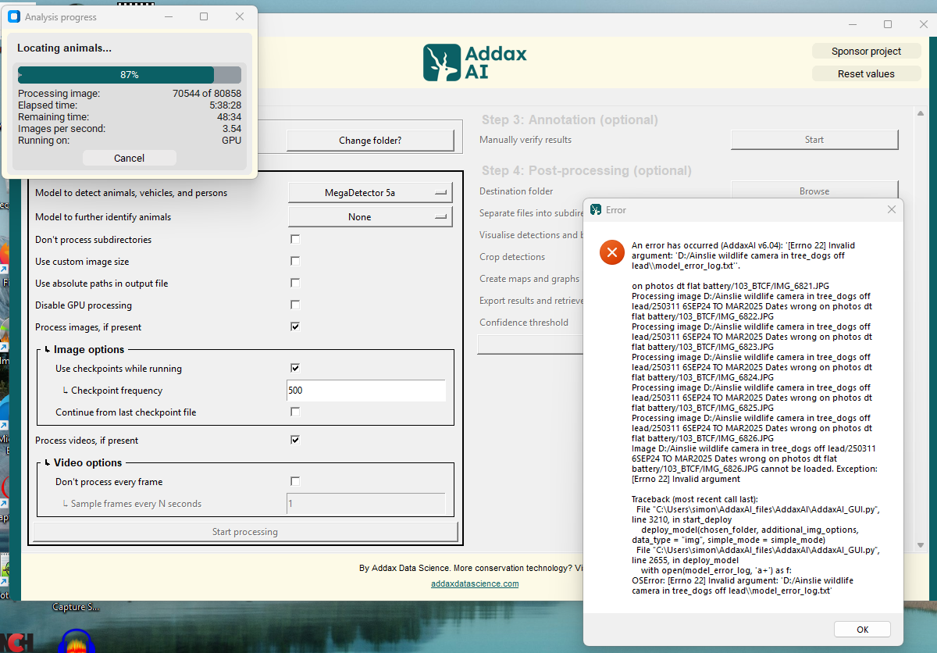This screenshot has width=937, height=653.
Task: Collapse the Video options section
Action: (x=48, y=463)
